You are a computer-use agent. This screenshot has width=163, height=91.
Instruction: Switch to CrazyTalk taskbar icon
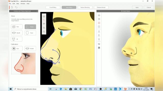(x=125, y=89)
